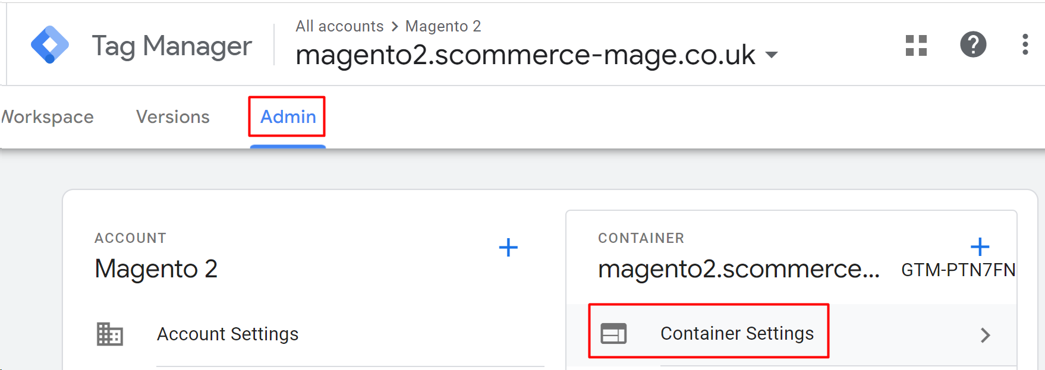
Task: Create a new account with the plus icon
Action: [509, 248]
